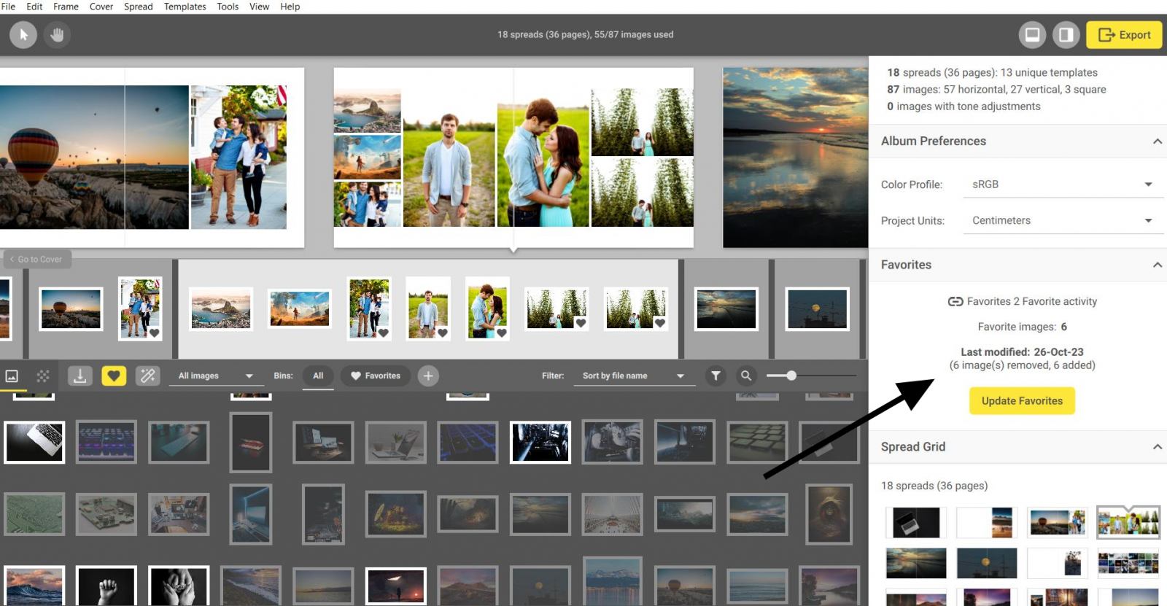Viewport: 1167px width, 606px height.
Task: Open the Edit menu
Action: 34,7
